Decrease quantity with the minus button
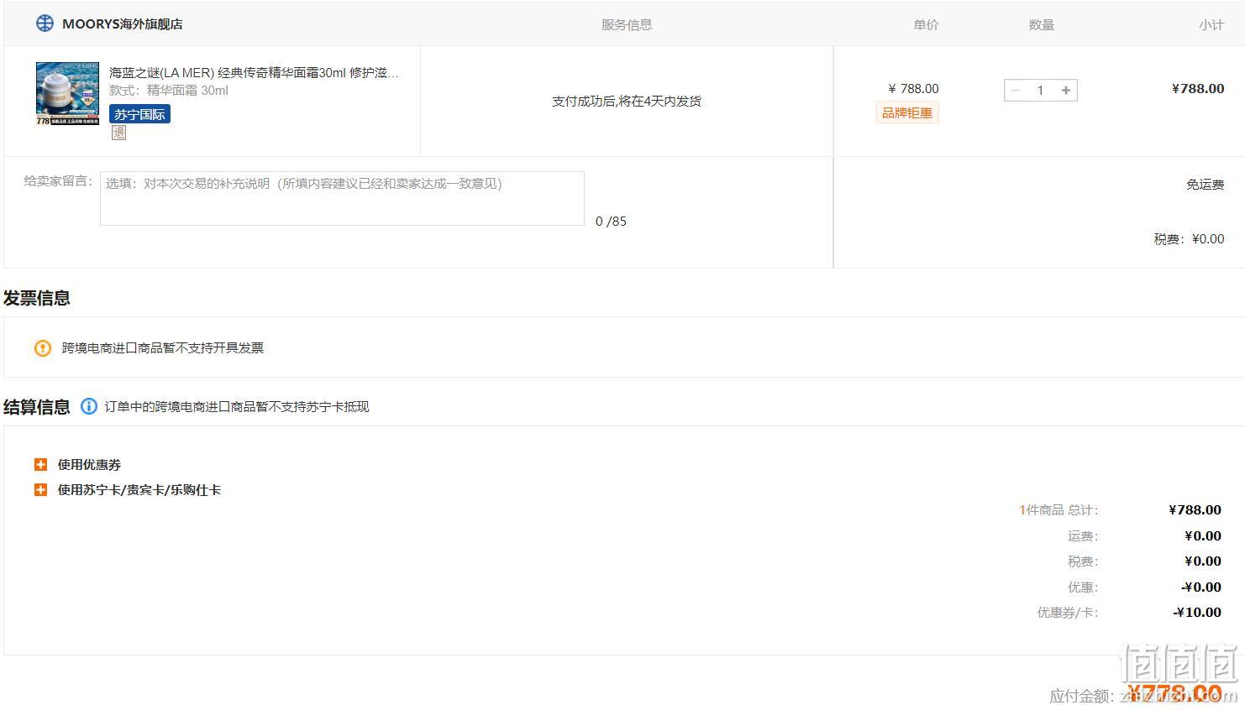Image resolution: width=1245 pixels, height=710 pixels. pos(1016,90)
